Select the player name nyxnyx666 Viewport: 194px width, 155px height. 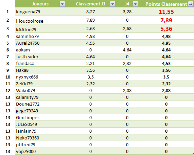(x=27, y=77)
